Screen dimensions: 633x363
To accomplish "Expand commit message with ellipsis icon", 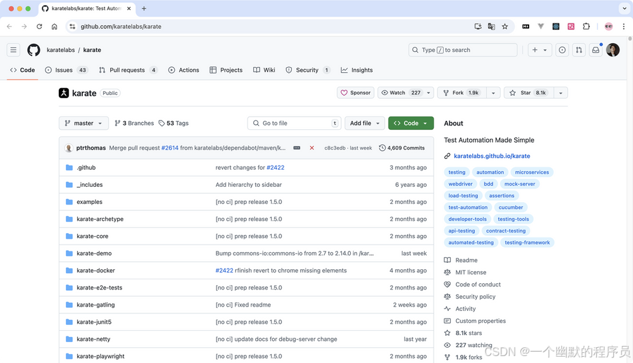I will pos(297,148).
